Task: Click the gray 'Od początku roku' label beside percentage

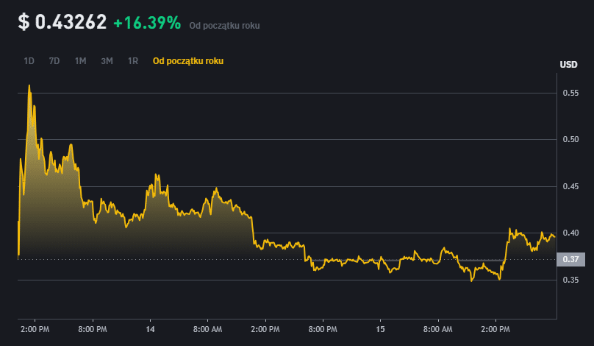Action: point(224,26)
